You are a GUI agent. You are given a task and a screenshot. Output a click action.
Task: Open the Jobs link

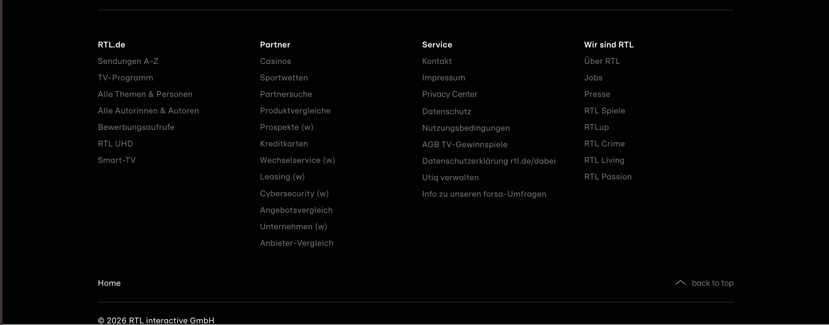coord(593,78)
